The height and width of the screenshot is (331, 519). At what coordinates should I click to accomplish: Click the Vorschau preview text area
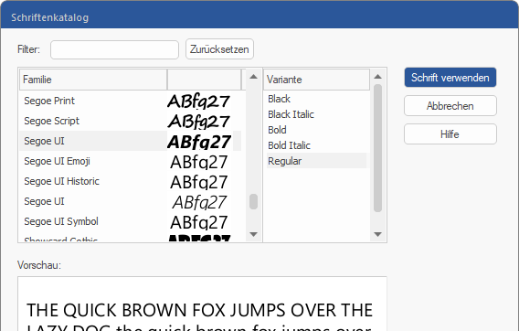202,304
